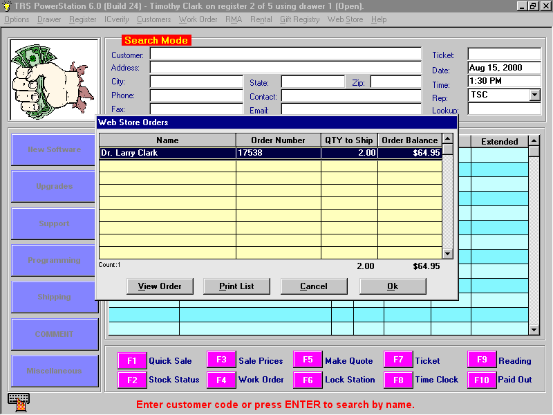Screen dimensions: 553x415
Task: Open the Web Store menu
Action: [x=345, y=19]
